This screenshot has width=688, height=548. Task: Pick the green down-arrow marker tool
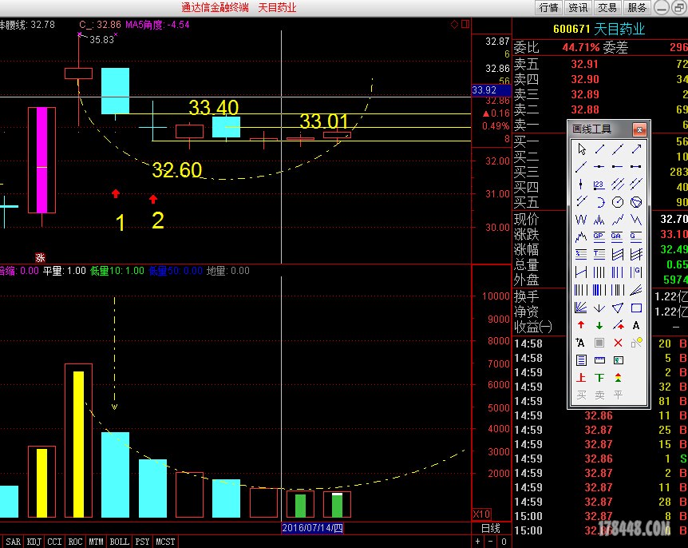[599, 325]
